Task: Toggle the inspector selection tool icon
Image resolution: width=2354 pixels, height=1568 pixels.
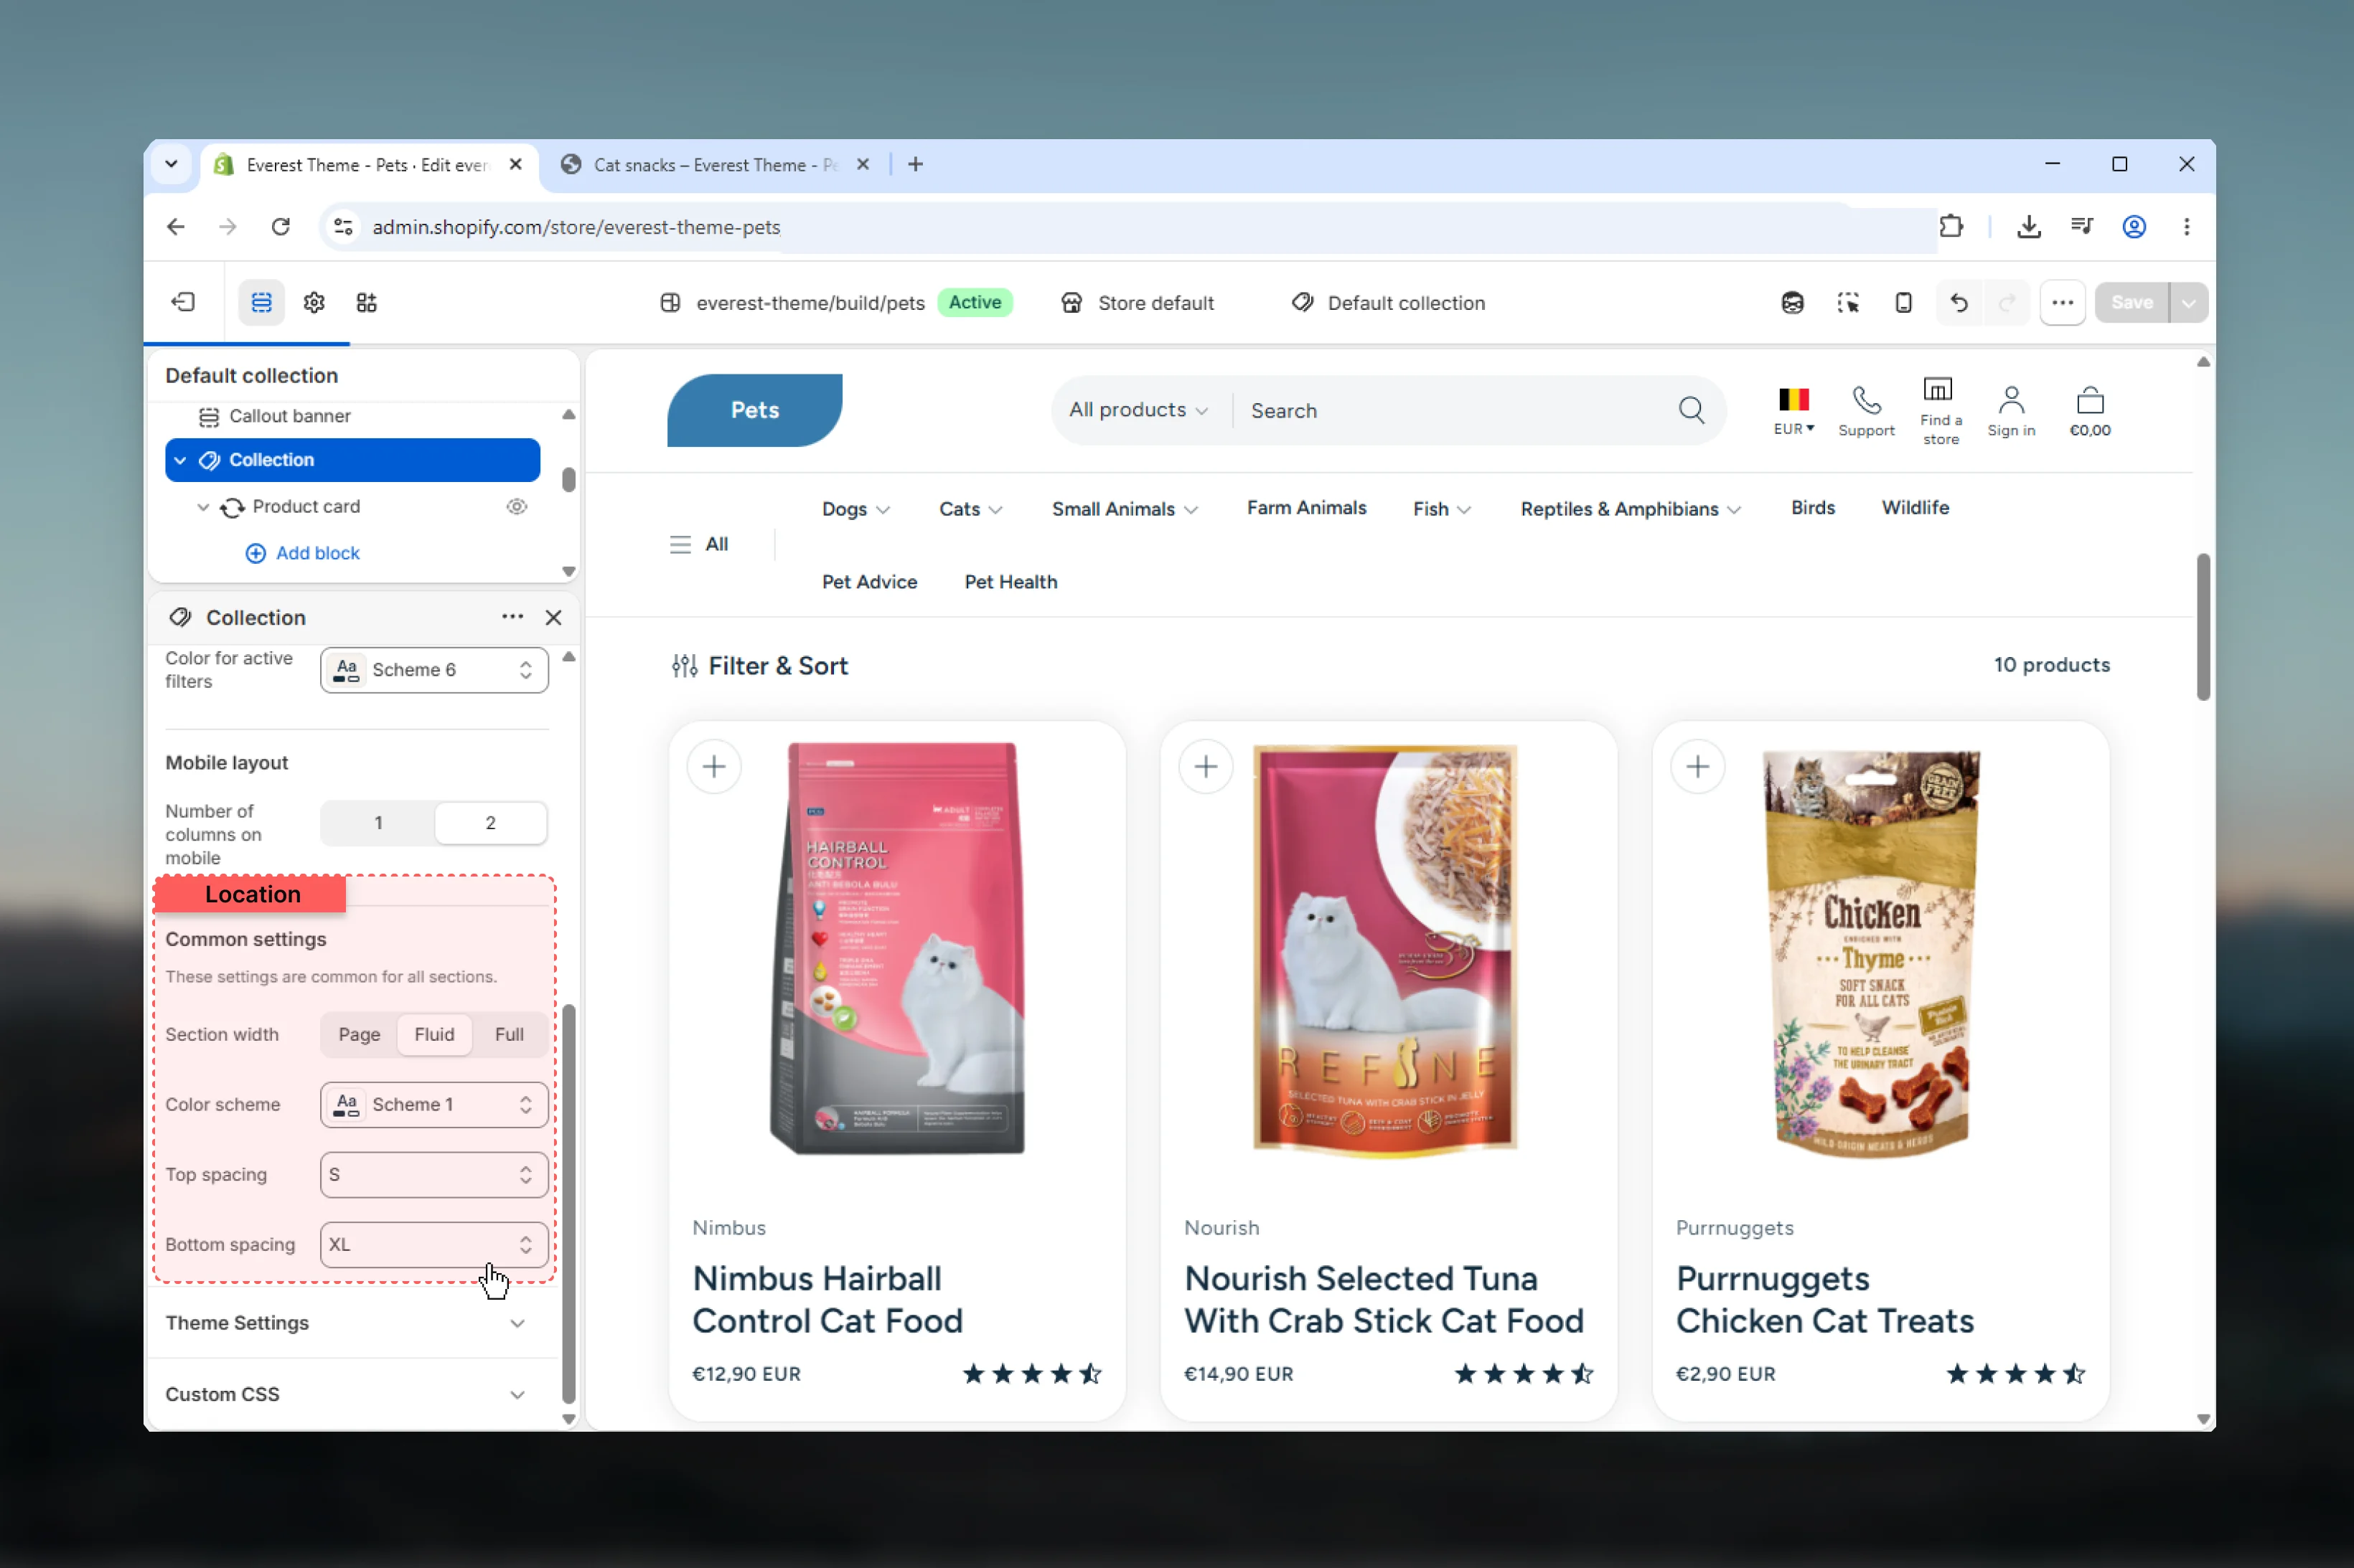Action: pos(1848,302)
